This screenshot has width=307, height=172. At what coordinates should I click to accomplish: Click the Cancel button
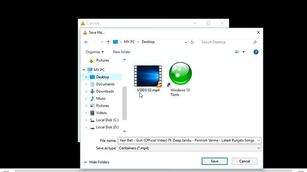(x=245, y=161)
